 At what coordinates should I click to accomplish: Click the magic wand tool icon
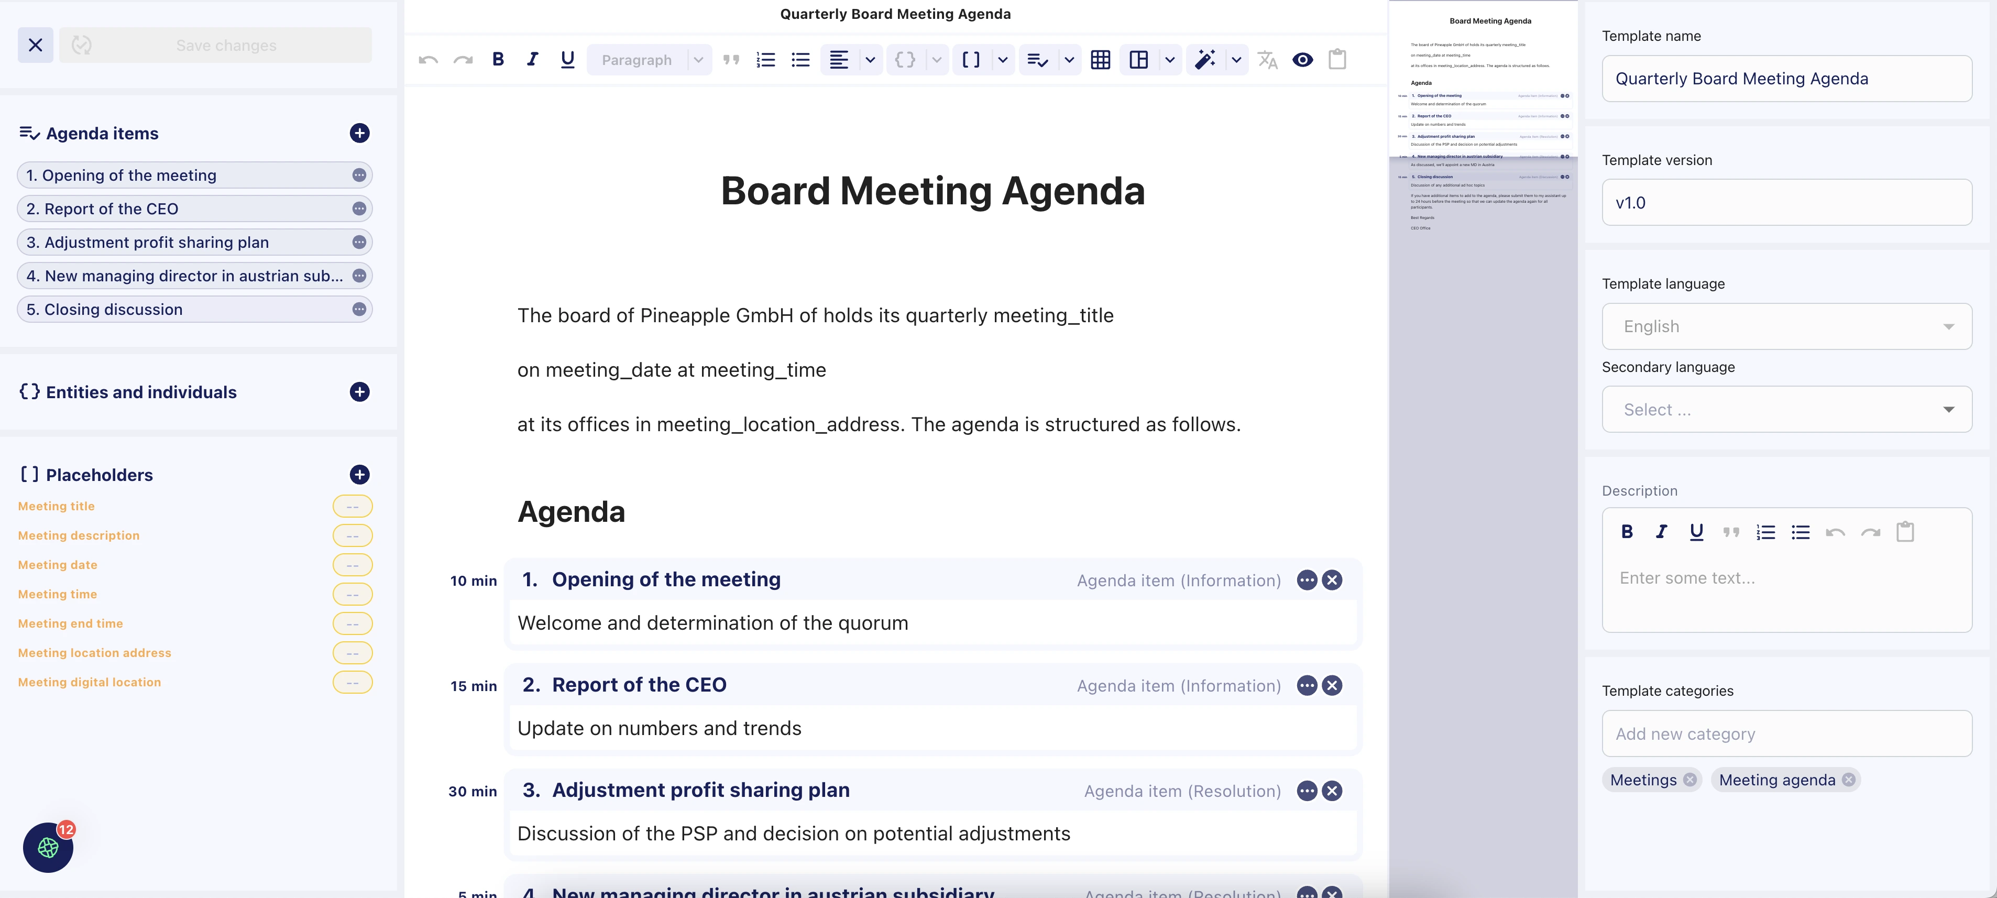pyautogui.click(x=1205, y=60)
